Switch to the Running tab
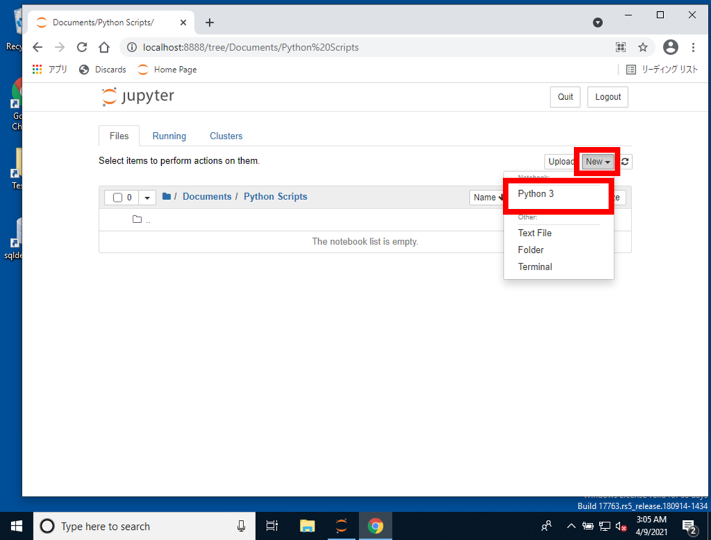Viewport: 711px width, 540px height. pos(169,136)
